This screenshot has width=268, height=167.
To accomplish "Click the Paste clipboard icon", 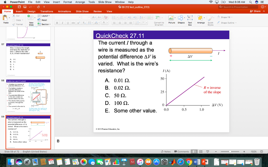I will pos(6,18).
